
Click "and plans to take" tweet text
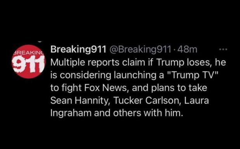coord(169,88)
